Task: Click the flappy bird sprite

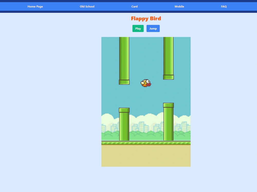Action: coord(146,83)
